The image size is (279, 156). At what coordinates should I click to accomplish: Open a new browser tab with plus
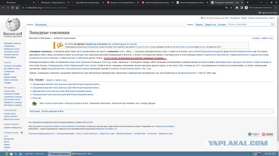click(x=247, y=3)
